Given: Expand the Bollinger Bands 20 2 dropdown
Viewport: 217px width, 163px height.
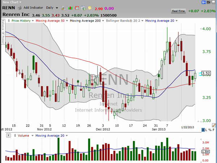Looking at the screenshot, I should point(142,21).
